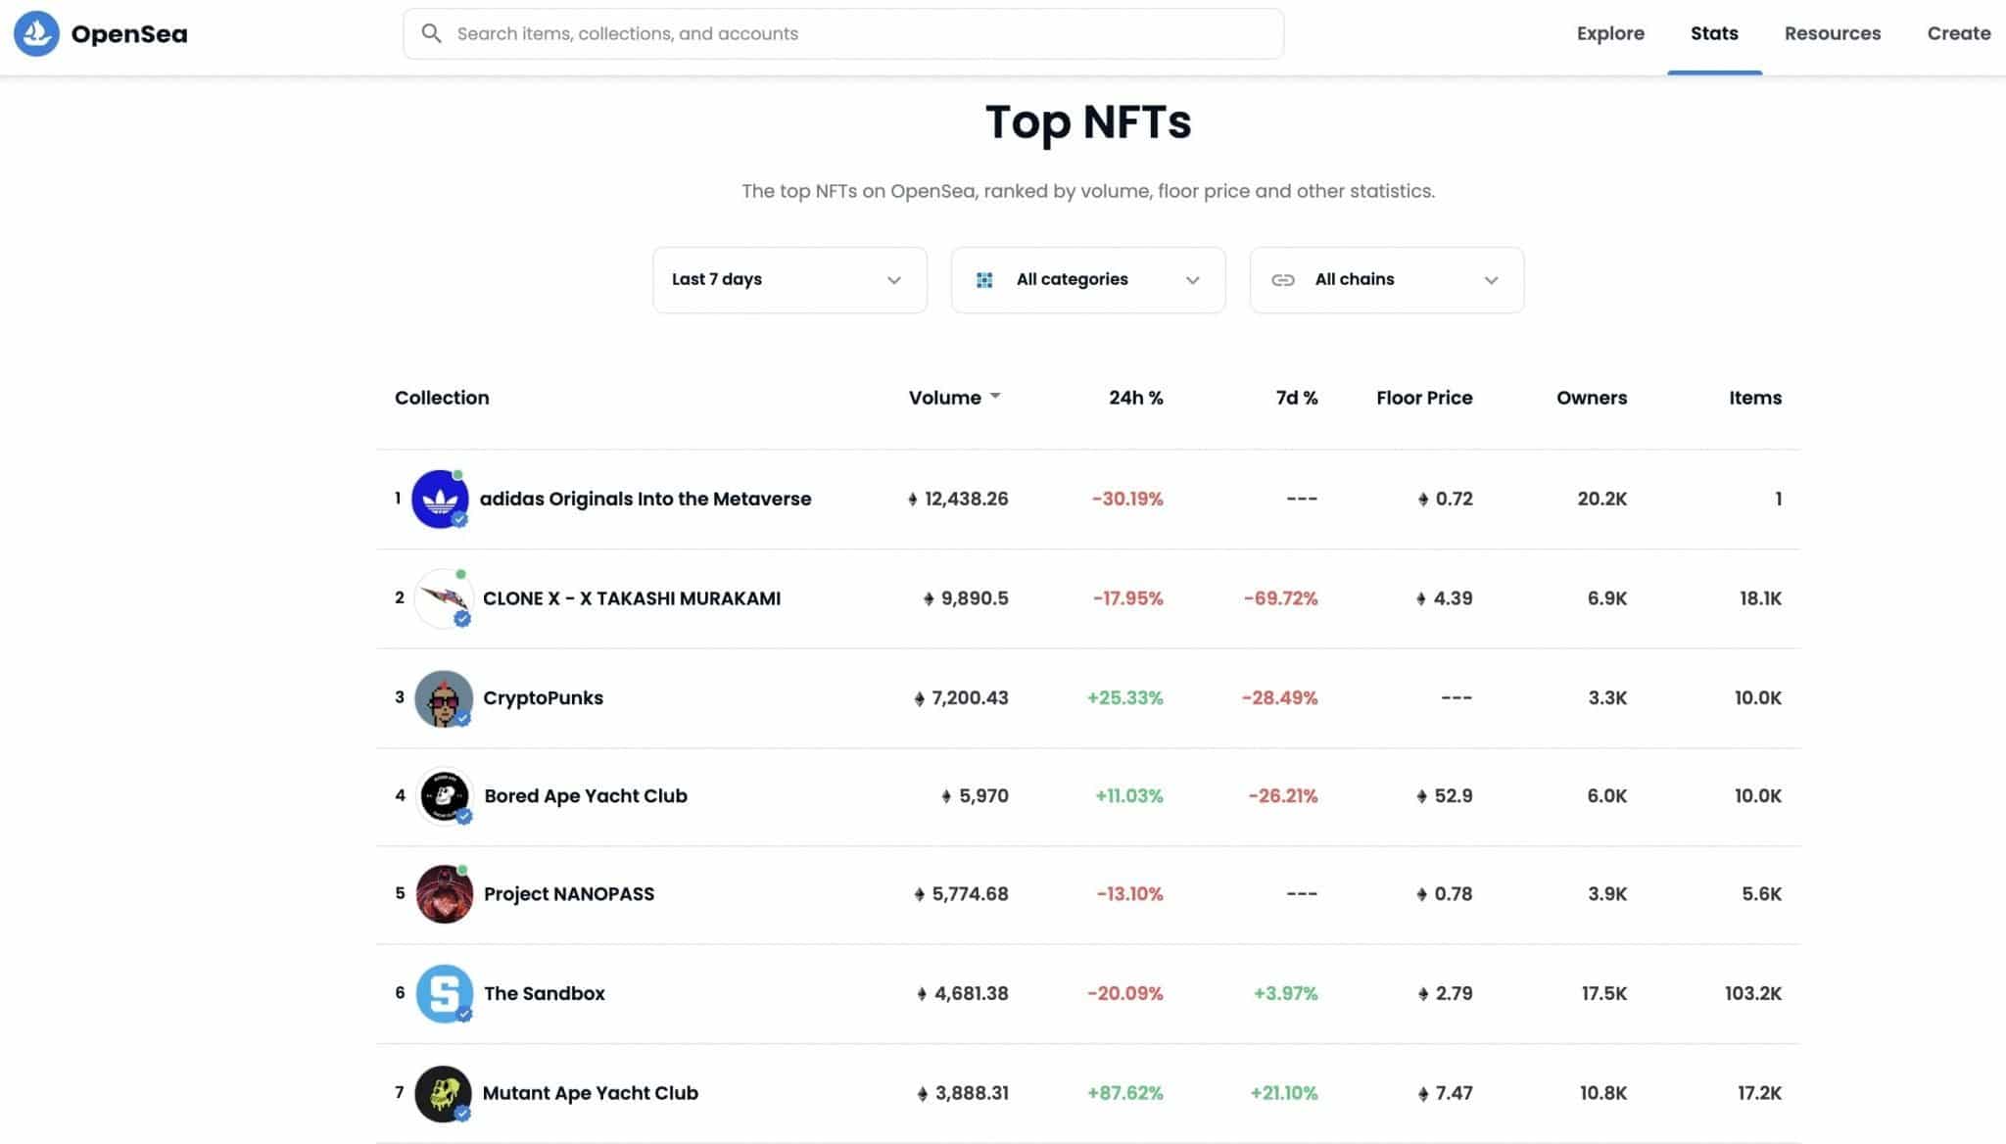Toggle the Volume sort order arrow
This screenshot has height=1144, width=2006.
(x=996, y=396)
